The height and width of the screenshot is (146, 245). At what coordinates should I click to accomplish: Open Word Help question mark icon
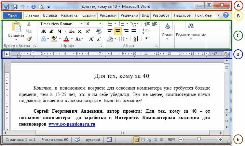(226, 15)
